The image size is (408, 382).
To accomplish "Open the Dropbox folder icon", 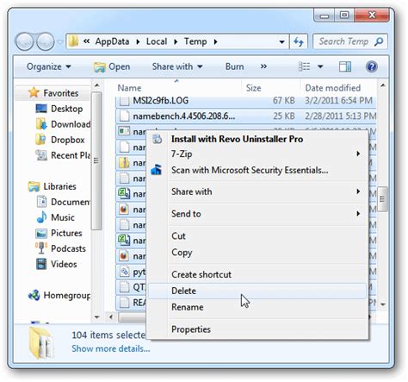I will [40, 140].
